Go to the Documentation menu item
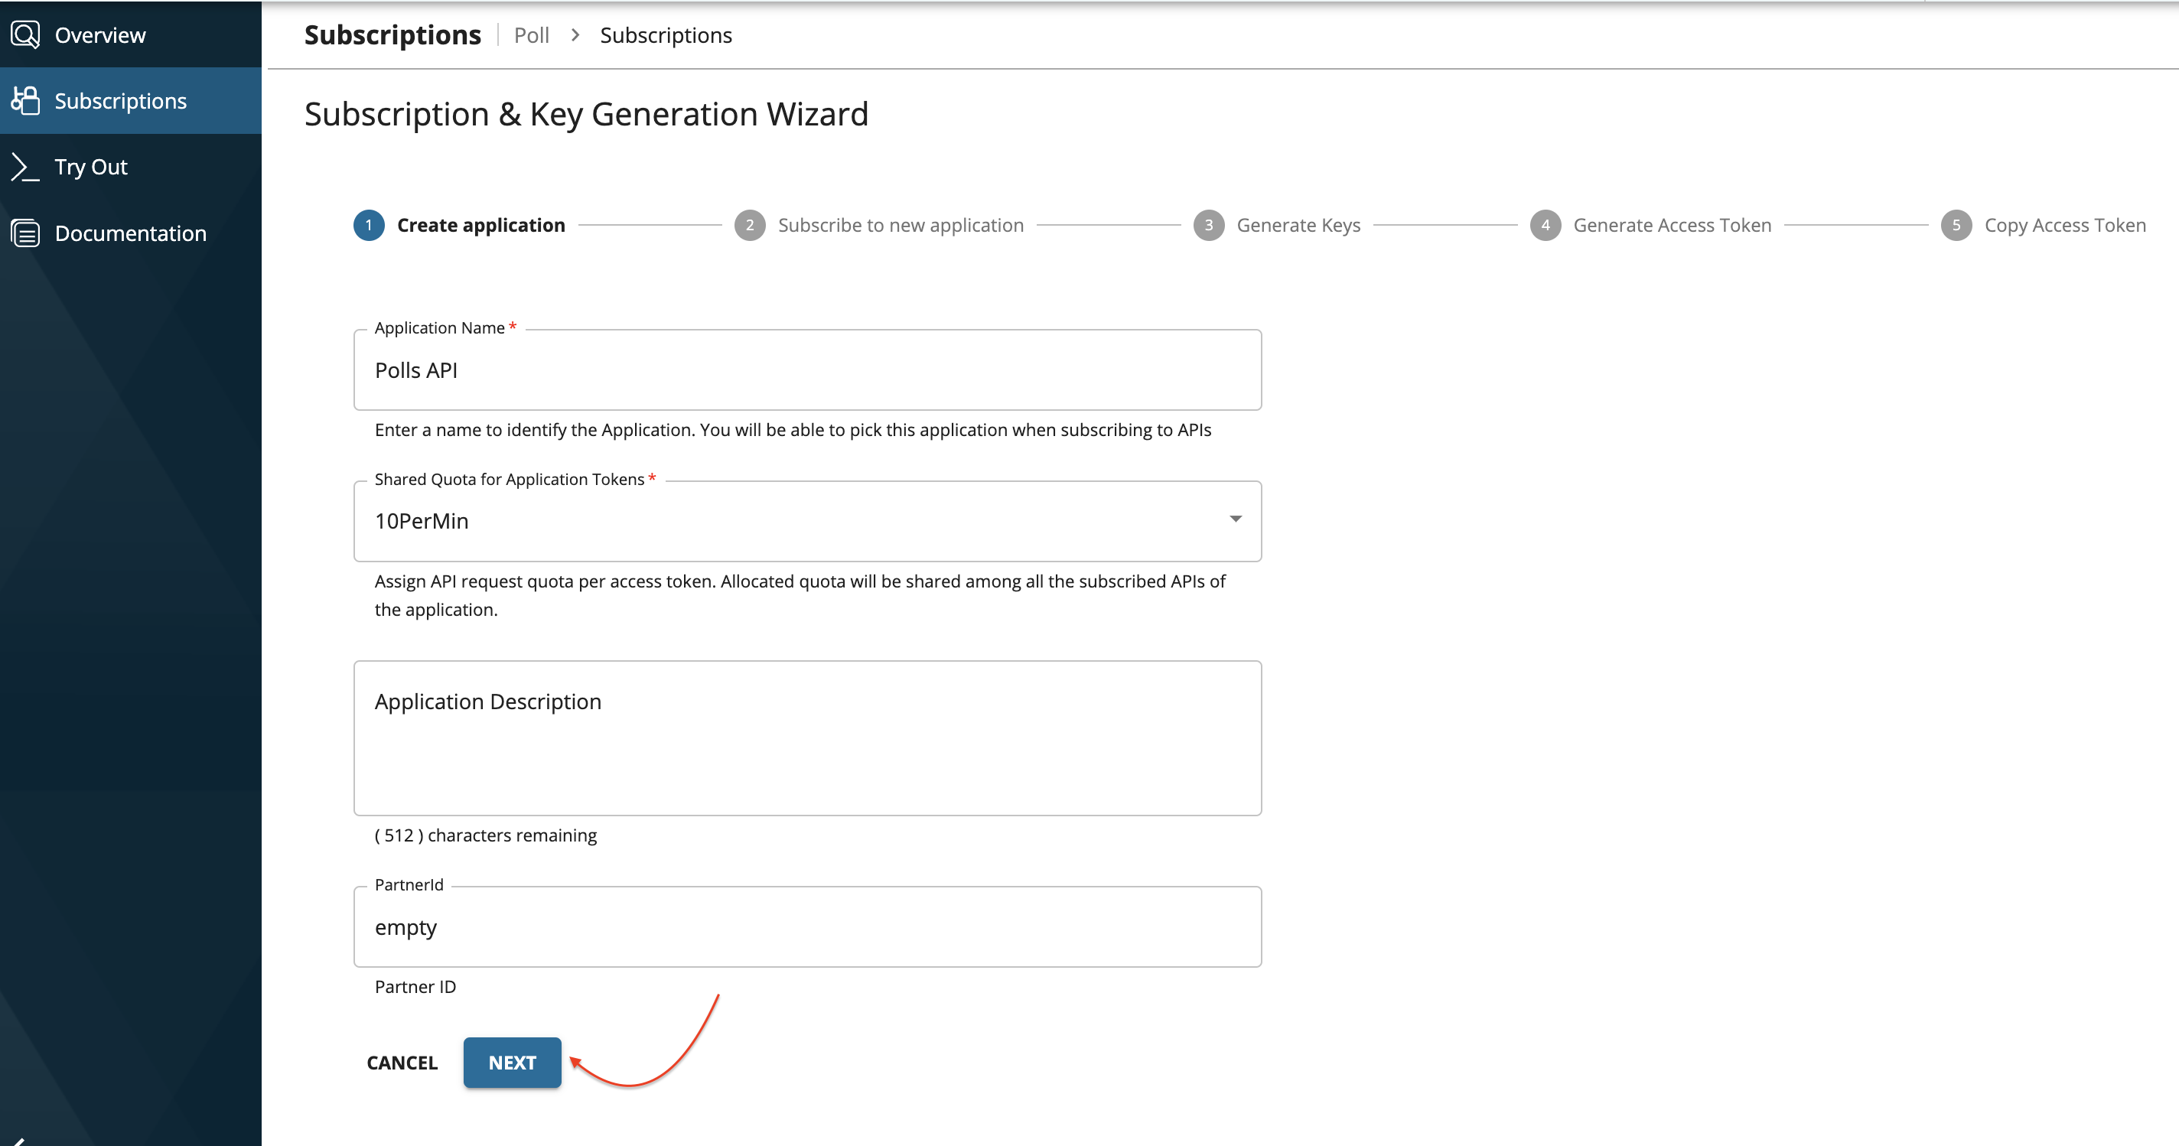This screenshot has width=2179, height=1146. pyautogui.click(x=130, y=233)
